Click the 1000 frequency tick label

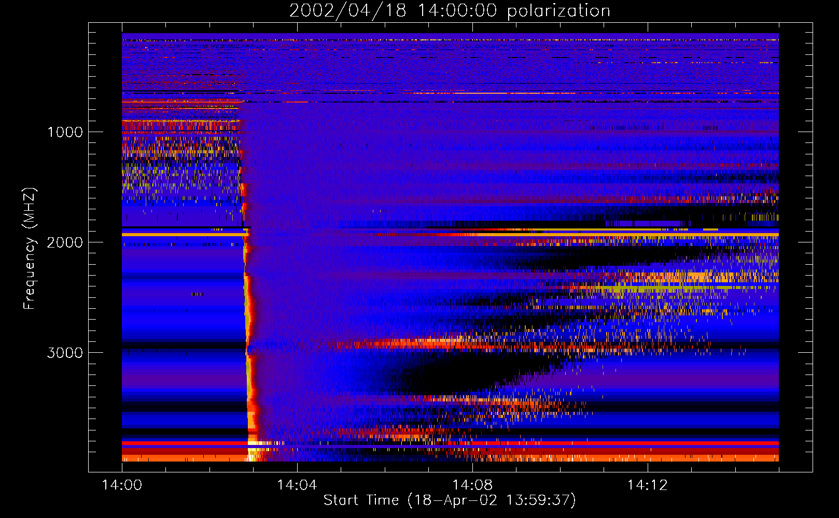(65, 132)
